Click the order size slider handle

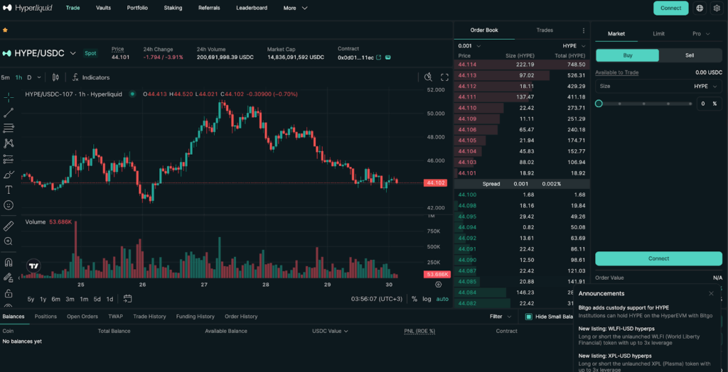599,104
